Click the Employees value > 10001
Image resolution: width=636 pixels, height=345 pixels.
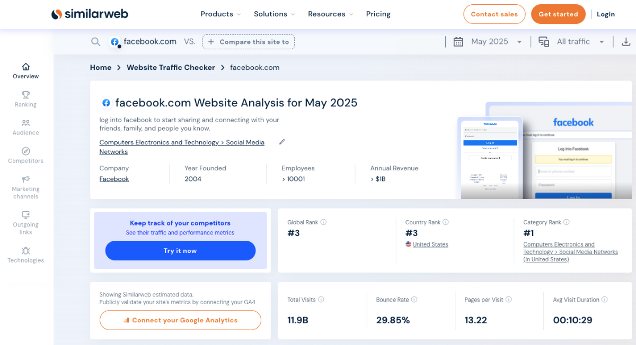tap(293, 179)
